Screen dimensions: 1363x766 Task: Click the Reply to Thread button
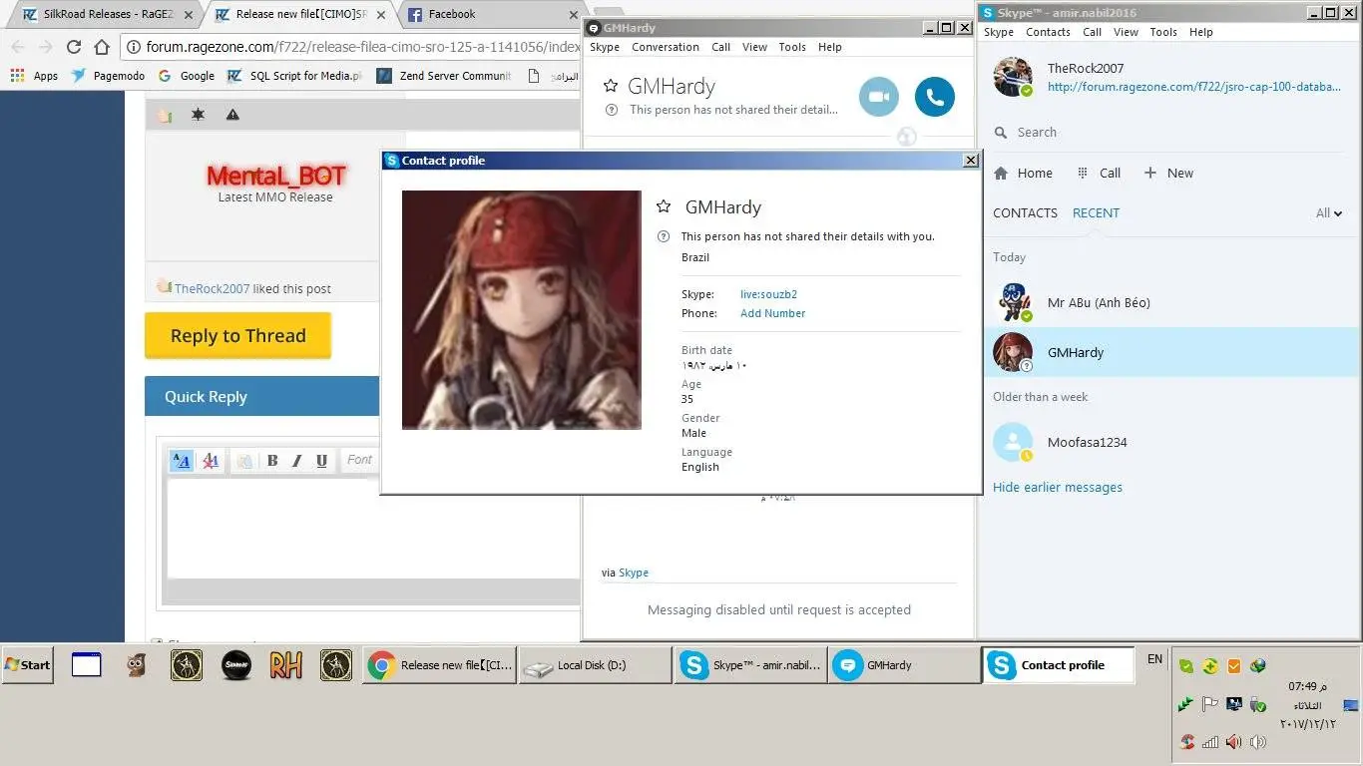[x=237, y=336]
